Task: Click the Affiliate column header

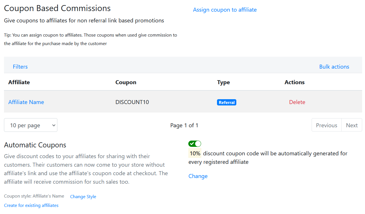Action: click(x=19, y=82)
